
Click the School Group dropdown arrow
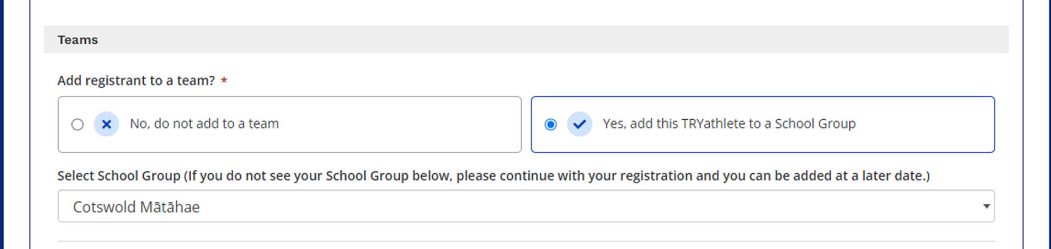(x=986, y=206)
